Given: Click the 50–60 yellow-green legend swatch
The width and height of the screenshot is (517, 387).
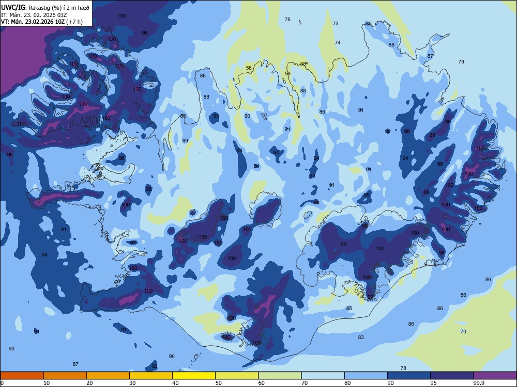Looking at the screenshot, I should pyautogui.click(x=237, y=376).
